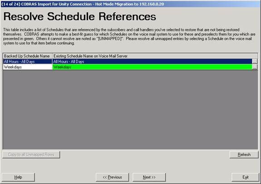Click highlighted All Hours - All Days existing schedule cell
261x184 pixels.
[152, 61]
